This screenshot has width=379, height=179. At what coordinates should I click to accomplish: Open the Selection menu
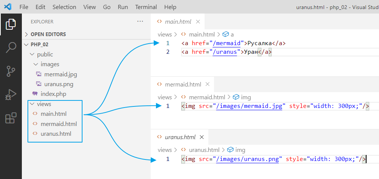[64, 7]
